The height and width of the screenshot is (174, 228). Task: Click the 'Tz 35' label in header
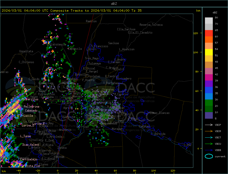coord(136,11)
